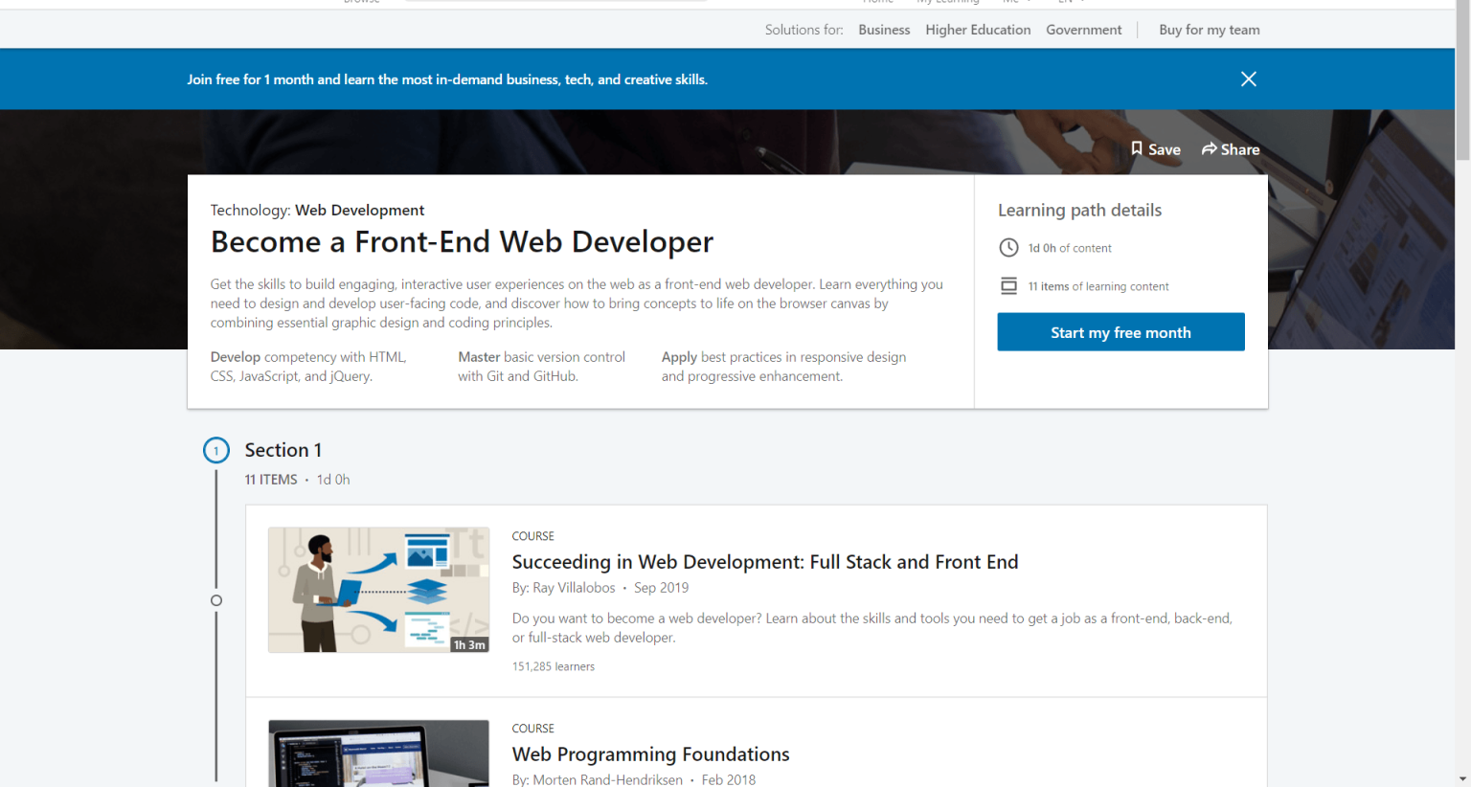The image size is (1471, 787).
Task: Dismiss the free month promo banner
Action: pos(1248,79)
